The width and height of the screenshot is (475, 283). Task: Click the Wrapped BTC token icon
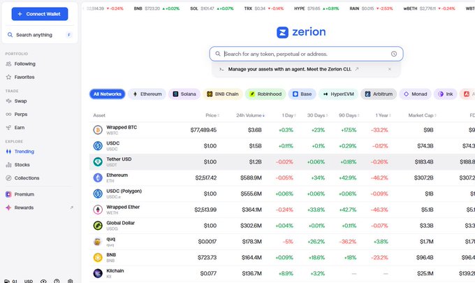tap(98, 130)
